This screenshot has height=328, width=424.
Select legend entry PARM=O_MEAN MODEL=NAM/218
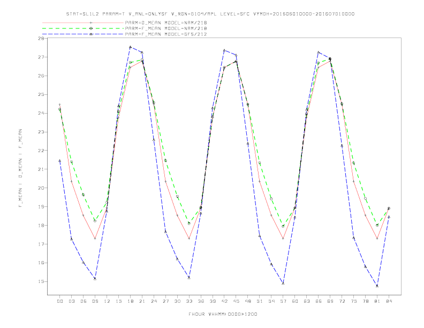pos(166,23)
